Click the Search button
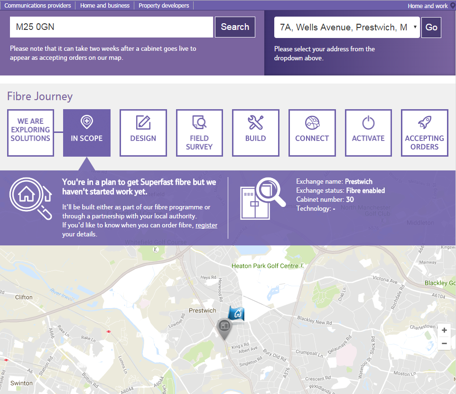Screen dimensions: 456x394 [235, 27]
